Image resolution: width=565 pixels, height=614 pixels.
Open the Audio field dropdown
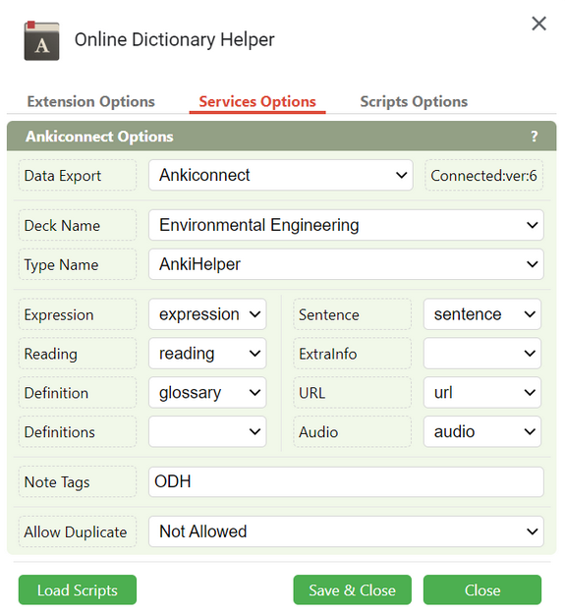[482, 431]
